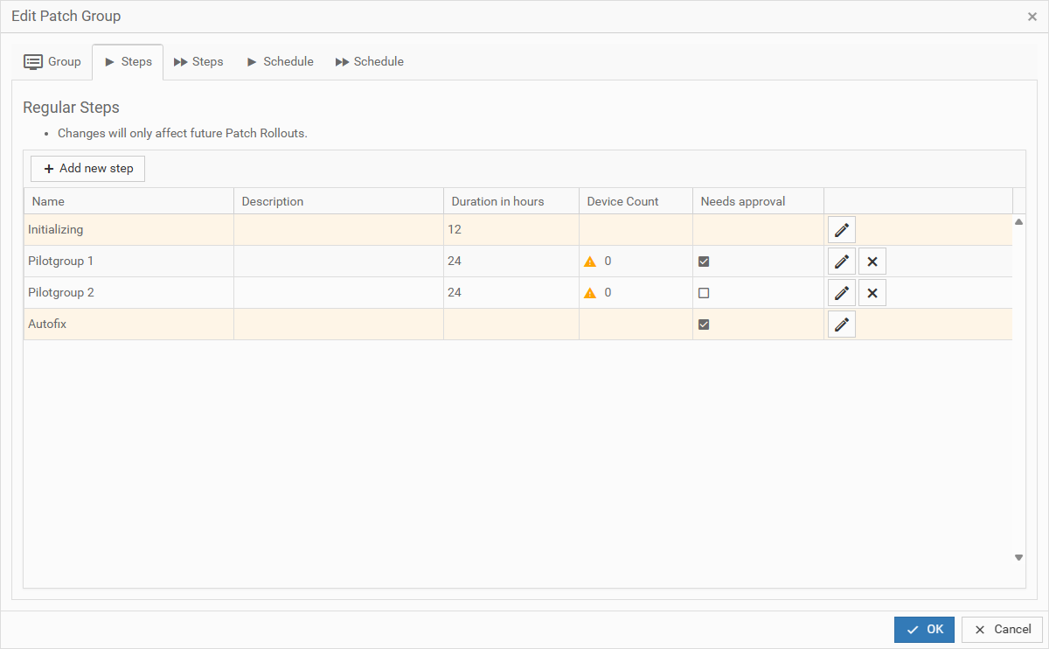
Task: Click the warning triangle in Pilotgroup 2 row
Action: coord(590,293)
